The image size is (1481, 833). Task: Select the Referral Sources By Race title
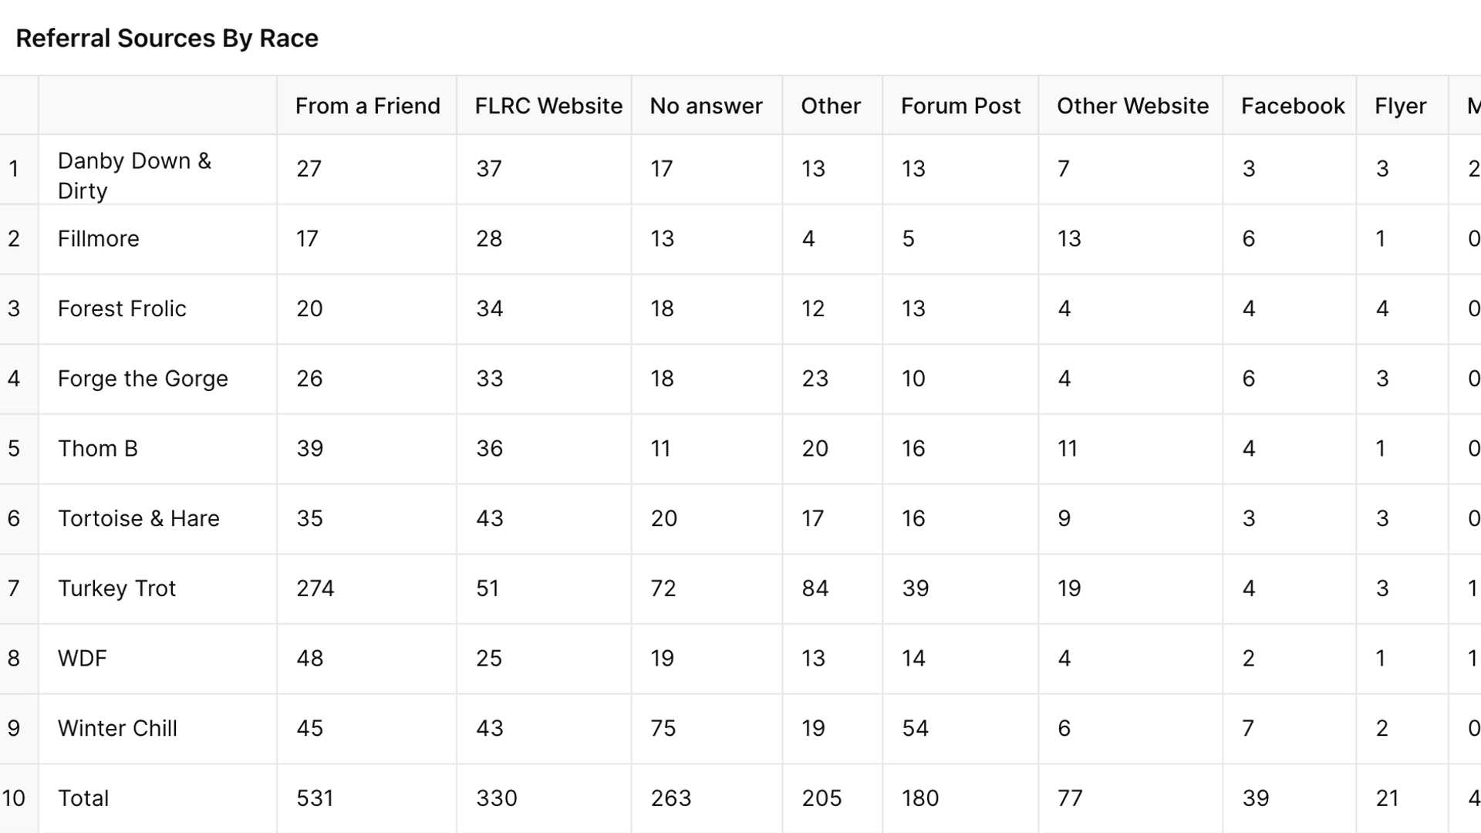tap(167, 39)
